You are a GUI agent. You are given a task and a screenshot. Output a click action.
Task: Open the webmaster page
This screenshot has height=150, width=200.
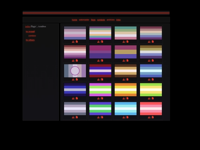[84, 20]
